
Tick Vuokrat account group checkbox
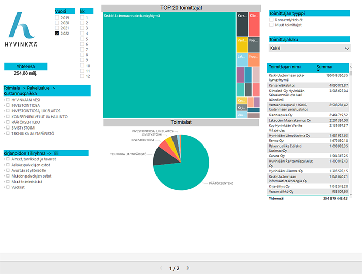(8, 187)
